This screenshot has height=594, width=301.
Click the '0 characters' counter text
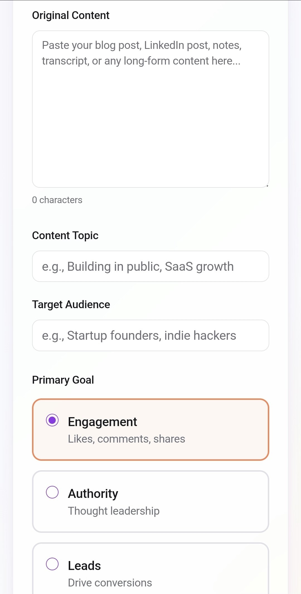tap(57, 199)
